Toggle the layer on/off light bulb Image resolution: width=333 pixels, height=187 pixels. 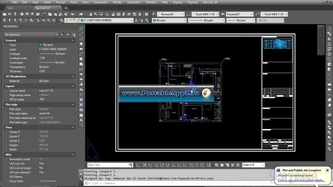pos(67,20)
